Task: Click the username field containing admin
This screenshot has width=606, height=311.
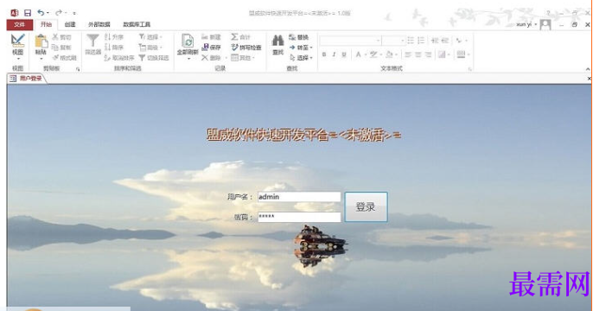Action: click(299, 197)
